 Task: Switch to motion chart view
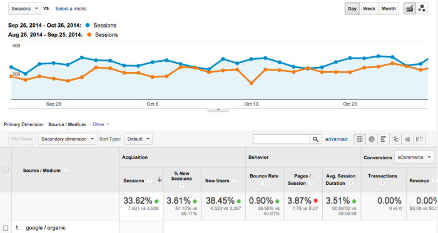coord(422,9)
